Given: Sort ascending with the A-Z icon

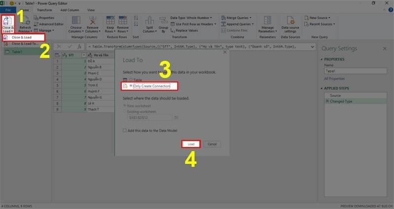Looking at the screenshot, I should click(x=136, y=18).
